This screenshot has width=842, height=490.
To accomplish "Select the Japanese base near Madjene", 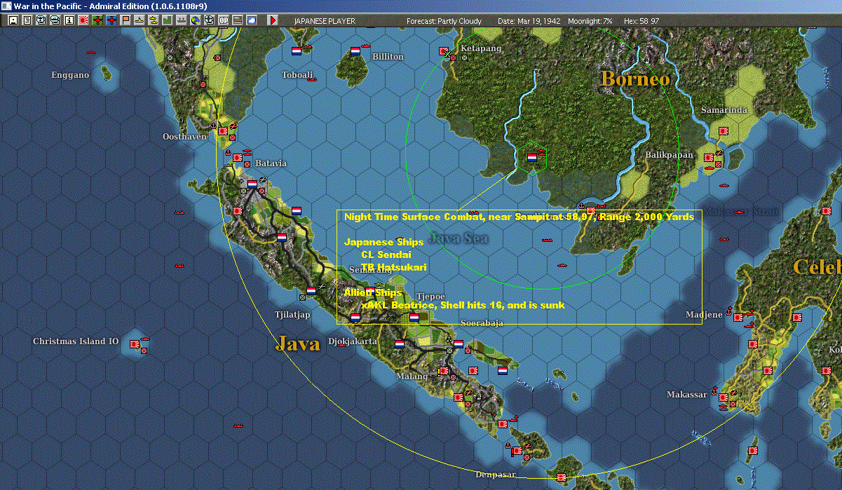I will pyautogui.click(x=738, y=318).
